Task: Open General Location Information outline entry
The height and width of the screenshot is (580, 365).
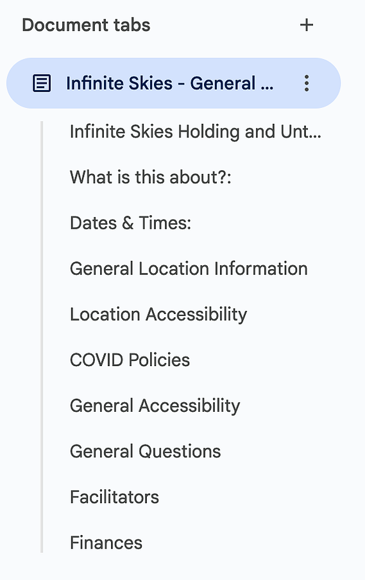Action: (x=189, y=268)
